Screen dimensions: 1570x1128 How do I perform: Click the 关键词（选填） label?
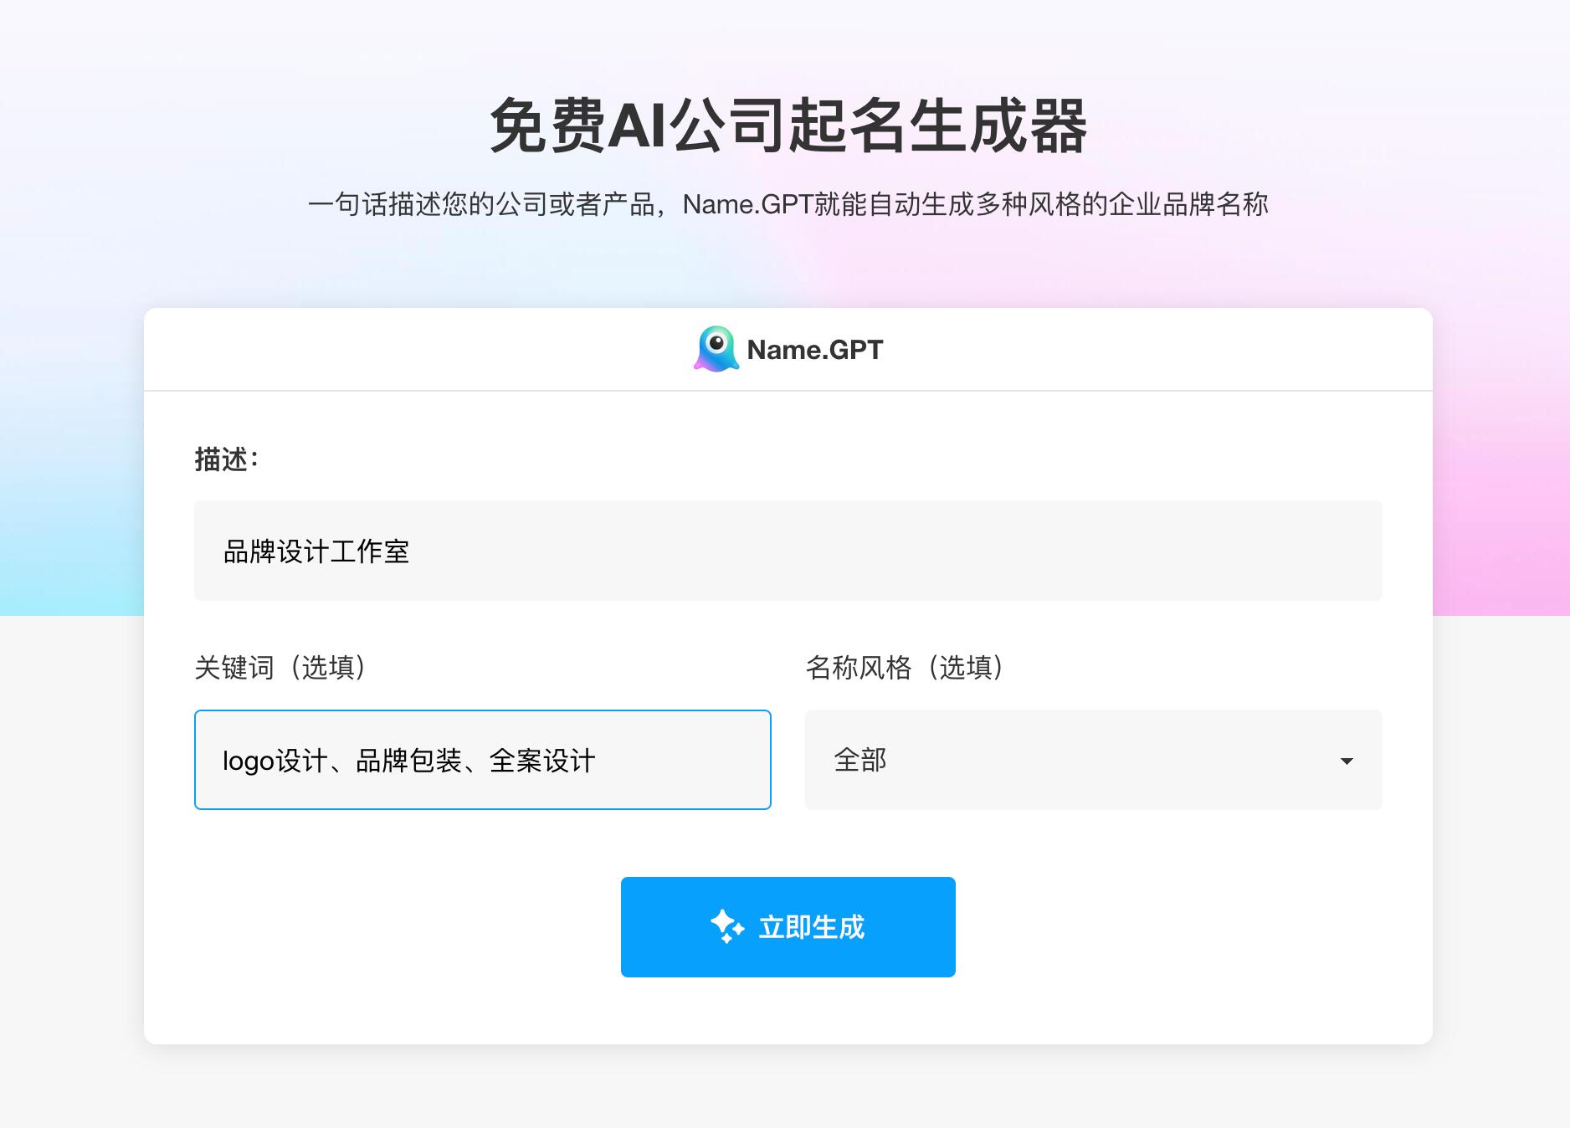pyautogui.click(x=280, y=668)
